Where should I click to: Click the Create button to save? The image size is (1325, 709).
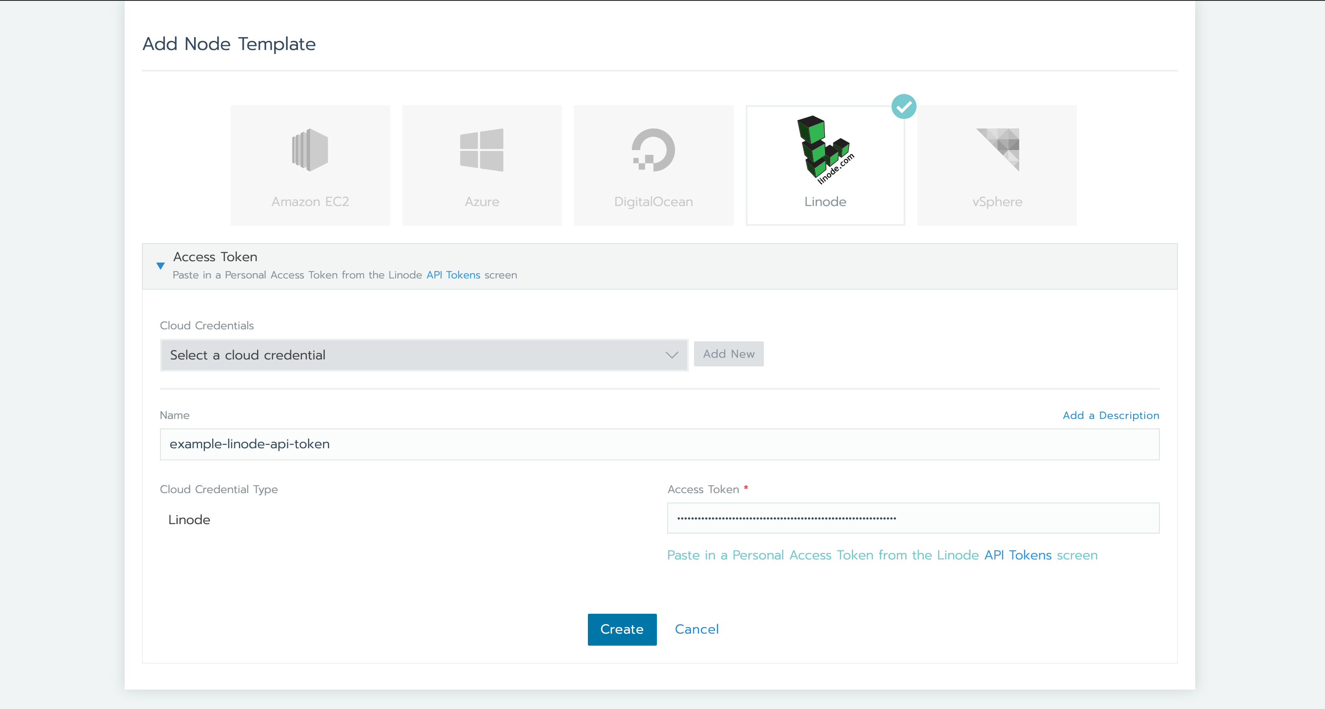tap(622, 629)
